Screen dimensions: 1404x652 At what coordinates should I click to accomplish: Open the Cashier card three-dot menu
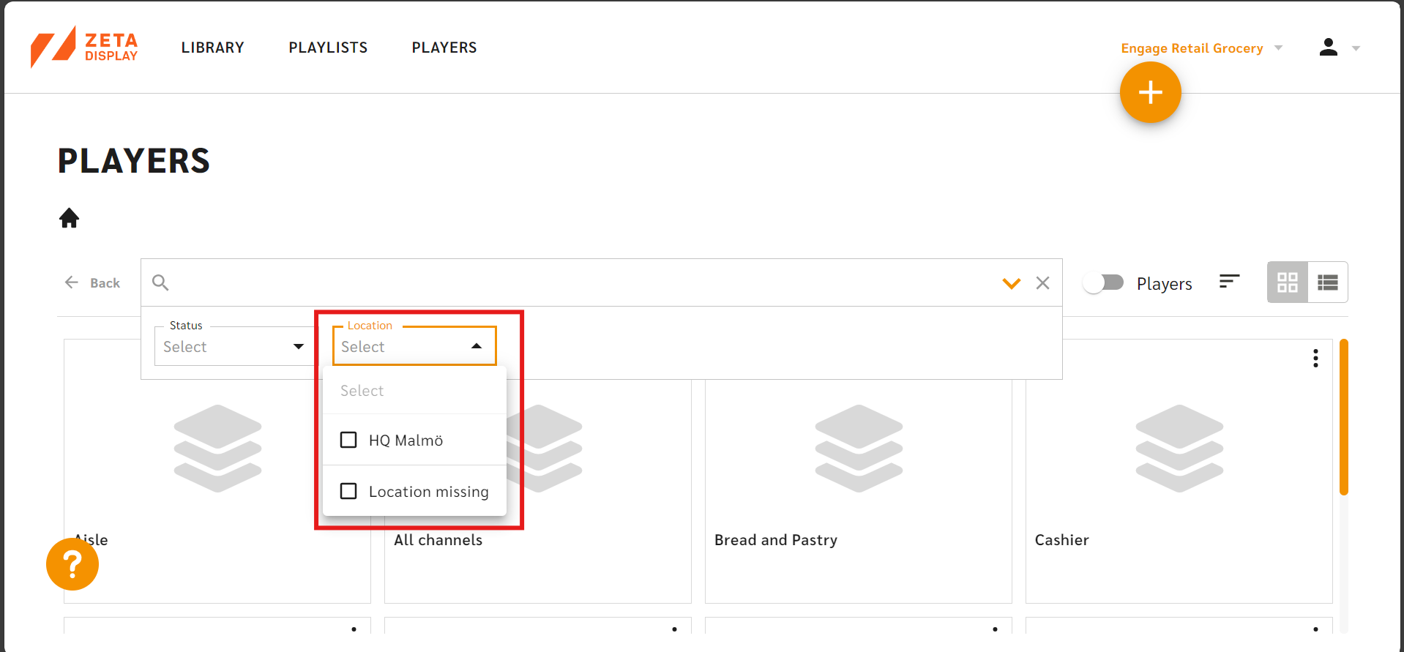pyautogui.click(x=1315, y=359)
